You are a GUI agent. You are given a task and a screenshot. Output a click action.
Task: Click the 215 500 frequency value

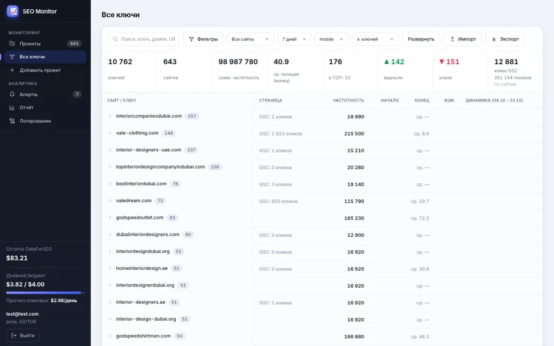click(x=354, y=134)
